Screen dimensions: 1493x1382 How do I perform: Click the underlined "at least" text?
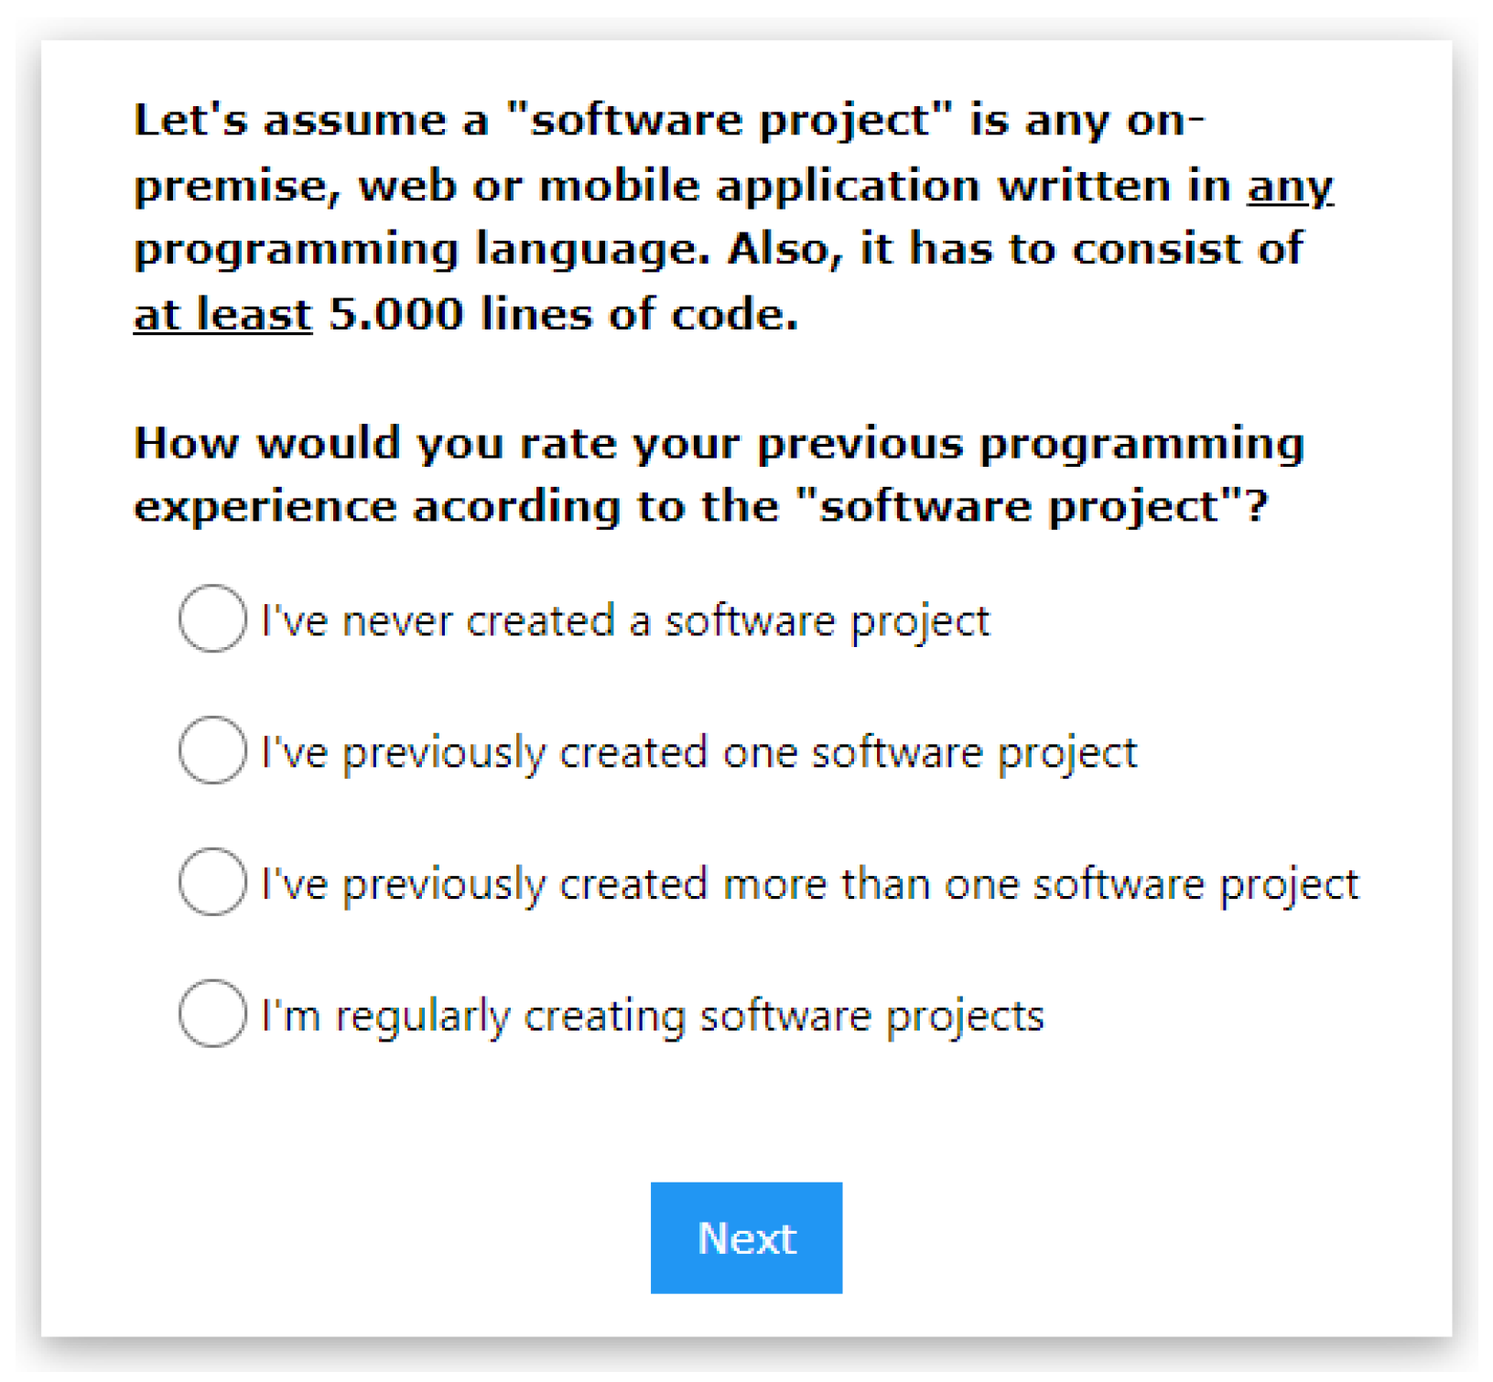pos(222,315)
